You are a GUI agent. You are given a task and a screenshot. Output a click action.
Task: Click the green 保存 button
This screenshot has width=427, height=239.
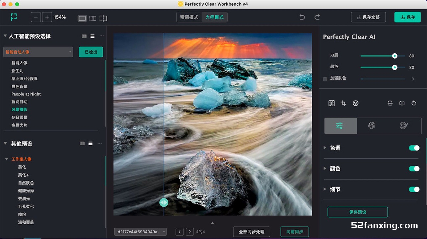tap(407, 17)
